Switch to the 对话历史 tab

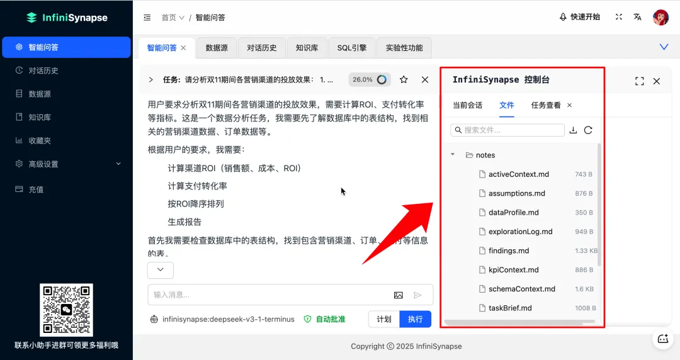pos(261,48)
